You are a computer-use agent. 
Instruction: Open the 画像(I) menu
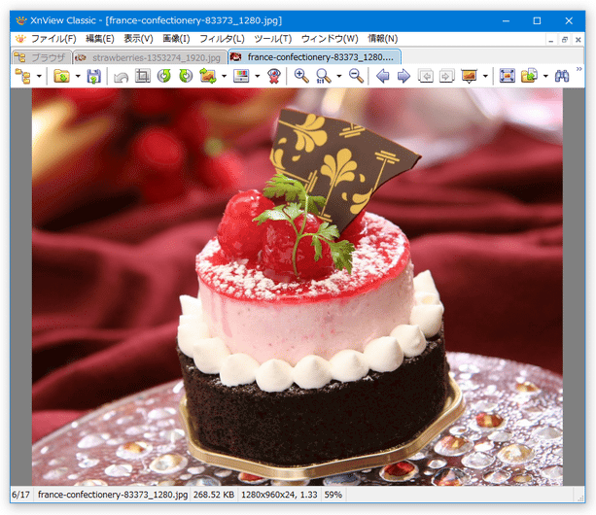[176, 39]
